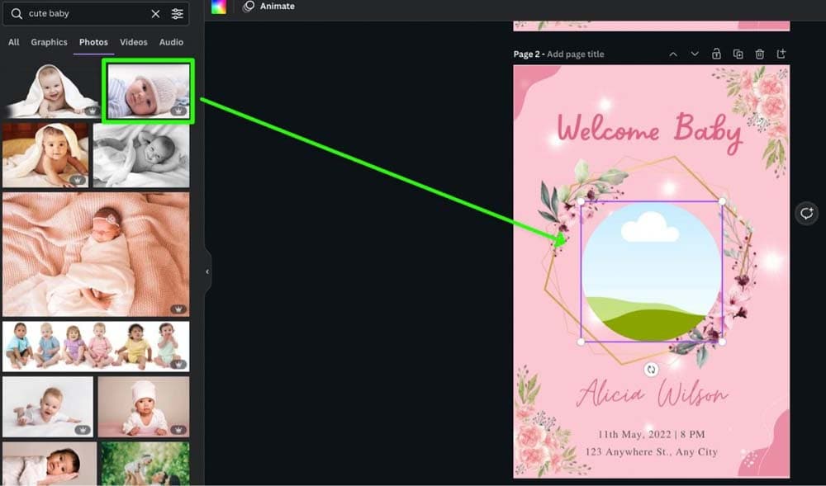Add a new page after page 2
The image size is (826, 486).
point(781,54)
